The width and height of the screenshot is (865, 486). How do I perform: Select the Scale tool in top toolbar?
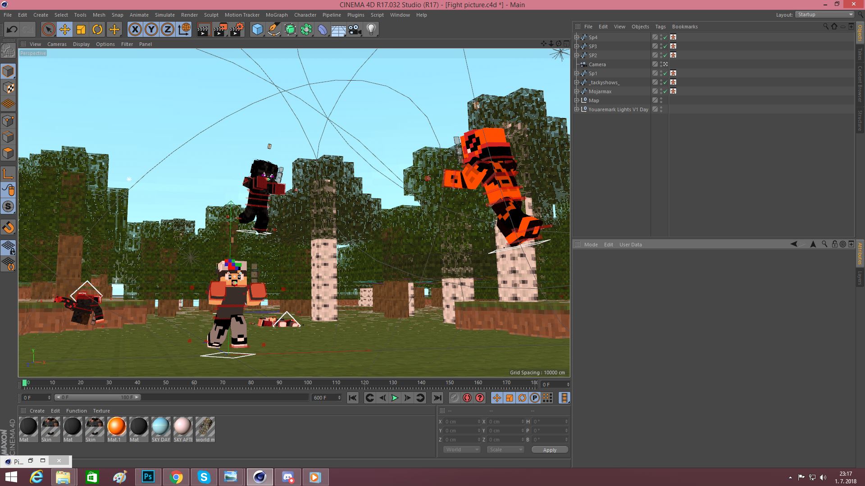pyautogui.click(x=81, y=30)
